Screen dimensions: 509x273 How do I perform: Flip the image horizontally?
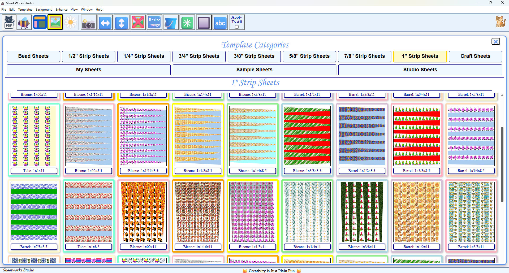(x=105, y=22)
